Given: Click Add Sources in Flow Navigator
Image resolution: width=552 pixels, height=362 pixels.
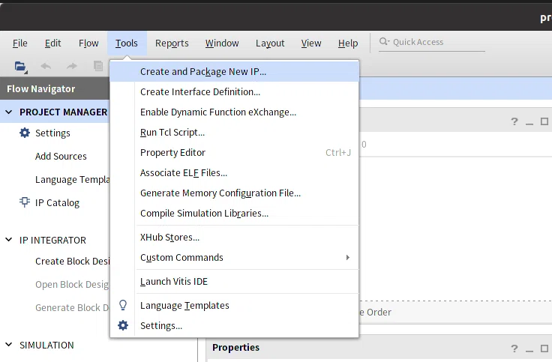Looking at the screenshot, I should click(x=61, y=156).
